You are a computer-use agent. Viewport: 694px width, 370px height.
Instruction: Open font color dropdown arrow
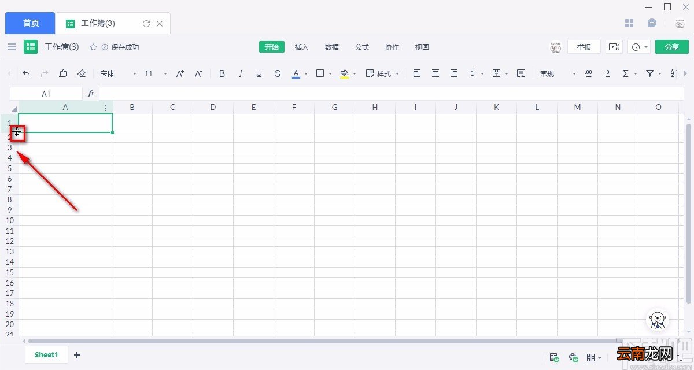coord(306,73)
